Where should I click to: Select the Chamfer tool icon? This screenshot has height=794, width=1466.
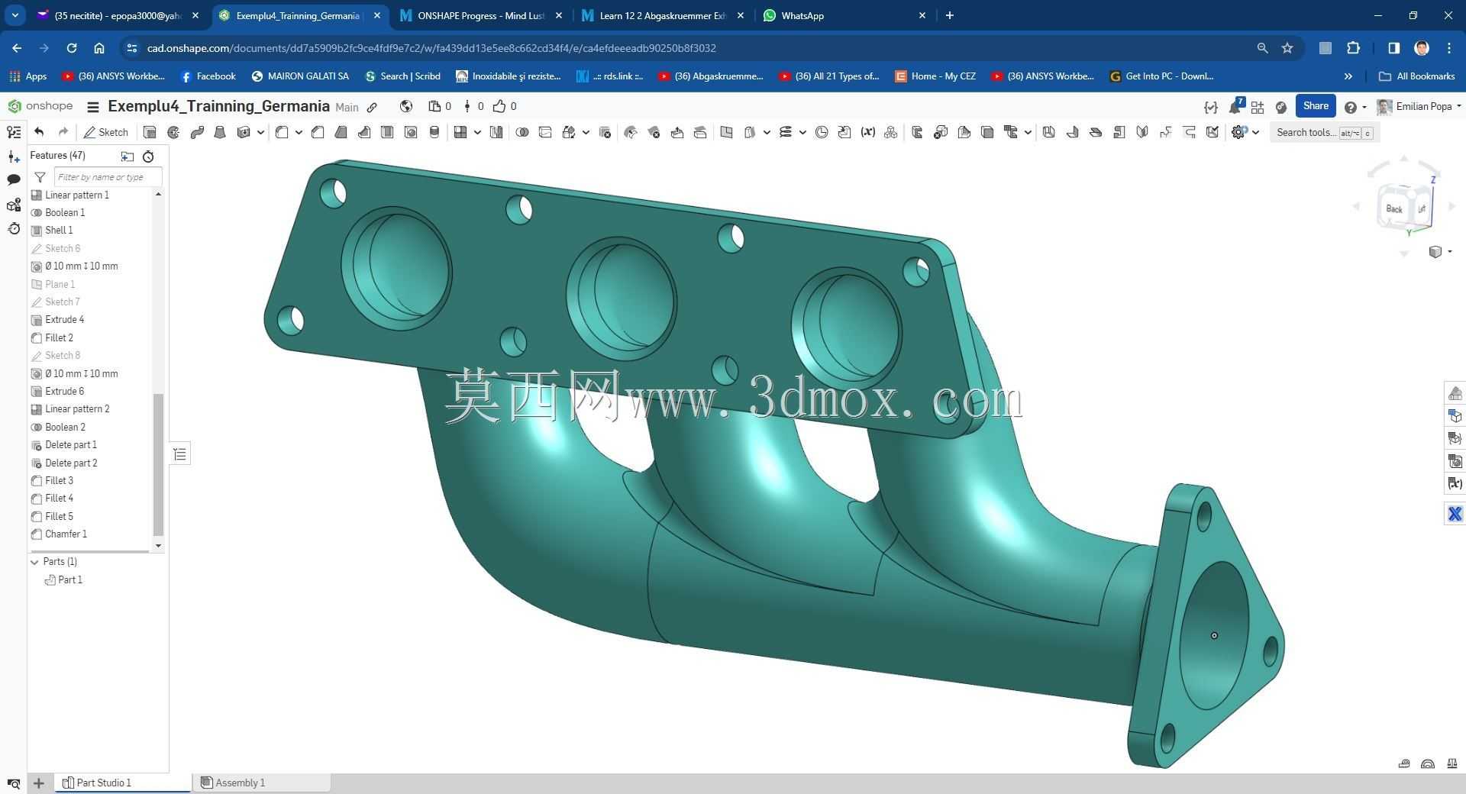click(x=318, y=132)
